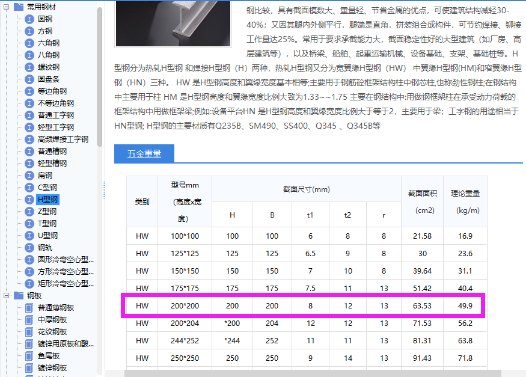Image resolution: width=526 pixels, height=377 pixels.
Task: Click the 23.6 weight cell
Action: (x=465, y=254)
